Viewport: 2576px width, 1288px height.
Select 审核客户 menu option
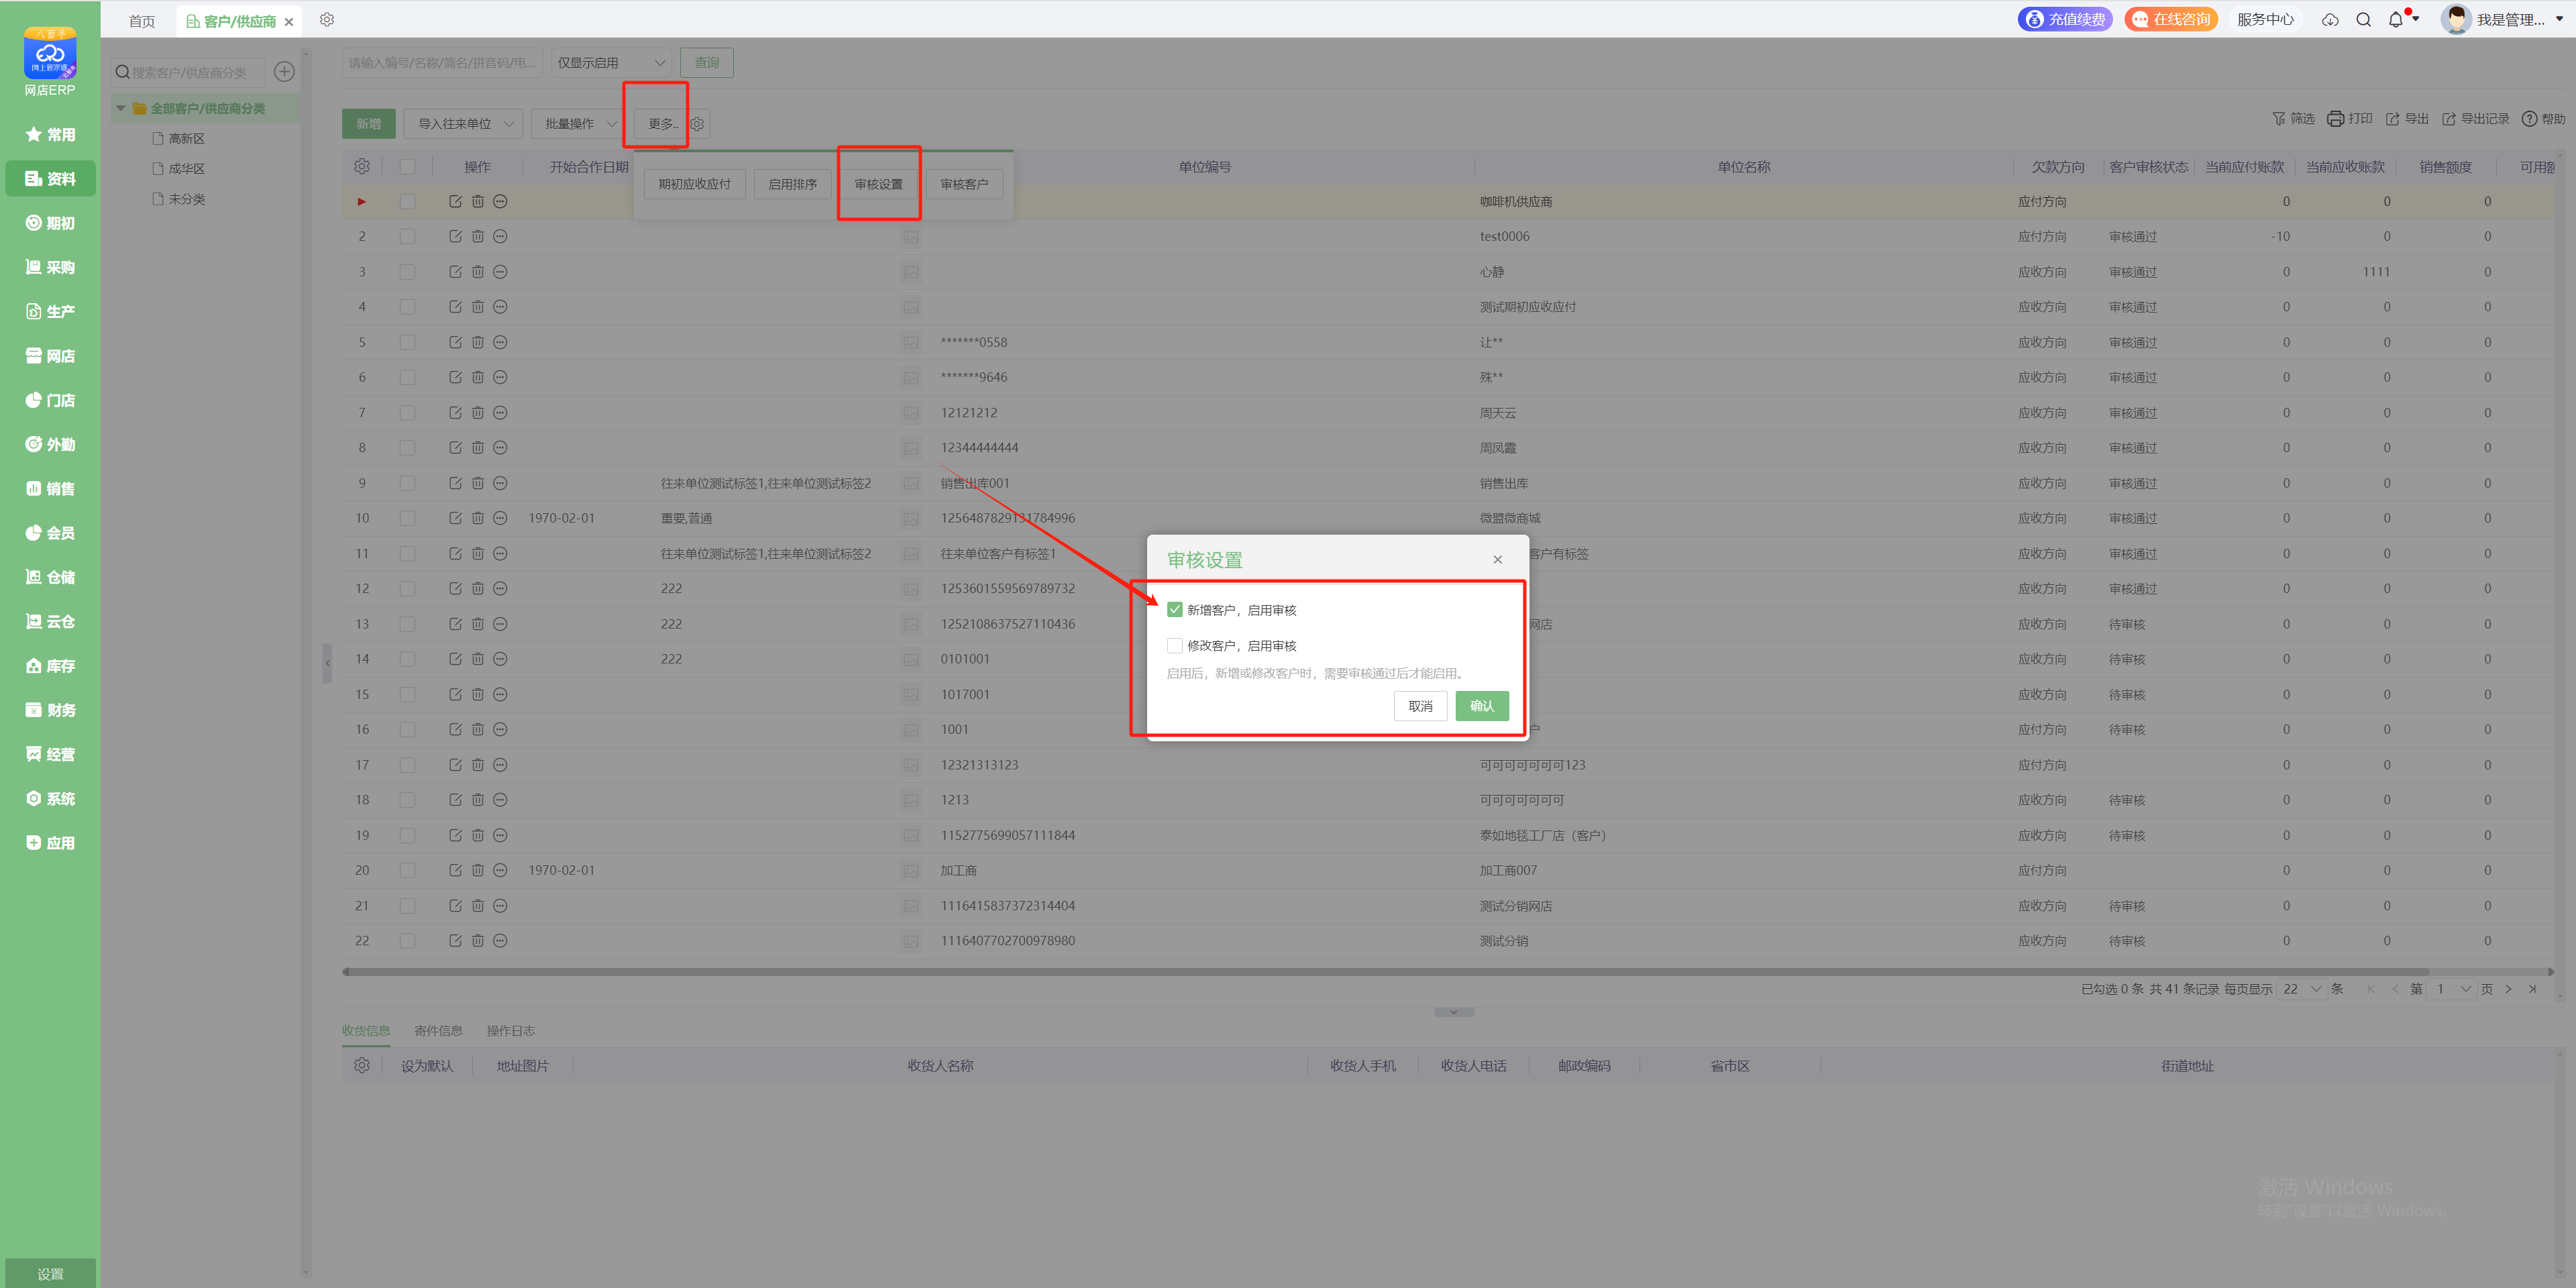964,184
